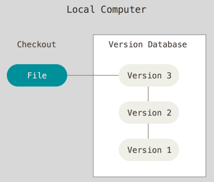Viewport: 214px width, 182px height.
Task: Click the word File inside teal pill
Action: click(37, 75)
